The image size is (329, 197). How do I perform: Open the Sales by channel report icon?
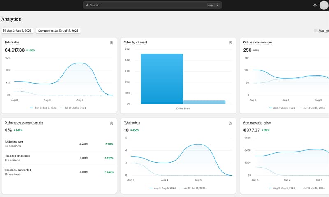231,43
